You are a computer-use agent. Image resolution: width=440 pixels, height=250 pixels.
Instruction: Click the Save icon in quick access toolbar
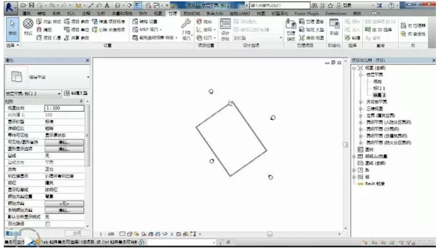pyautogui.click(x=32, y=5)
